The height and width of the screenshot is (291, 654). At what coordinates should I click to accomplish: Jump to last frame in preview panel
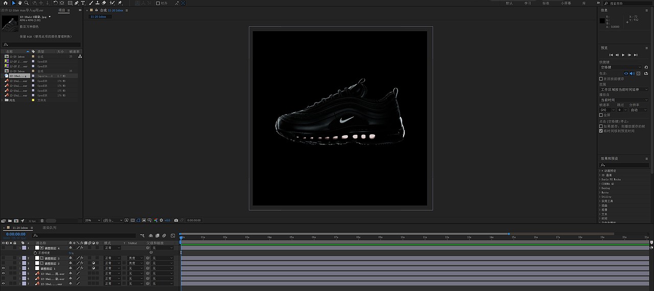tap(636, 55)
